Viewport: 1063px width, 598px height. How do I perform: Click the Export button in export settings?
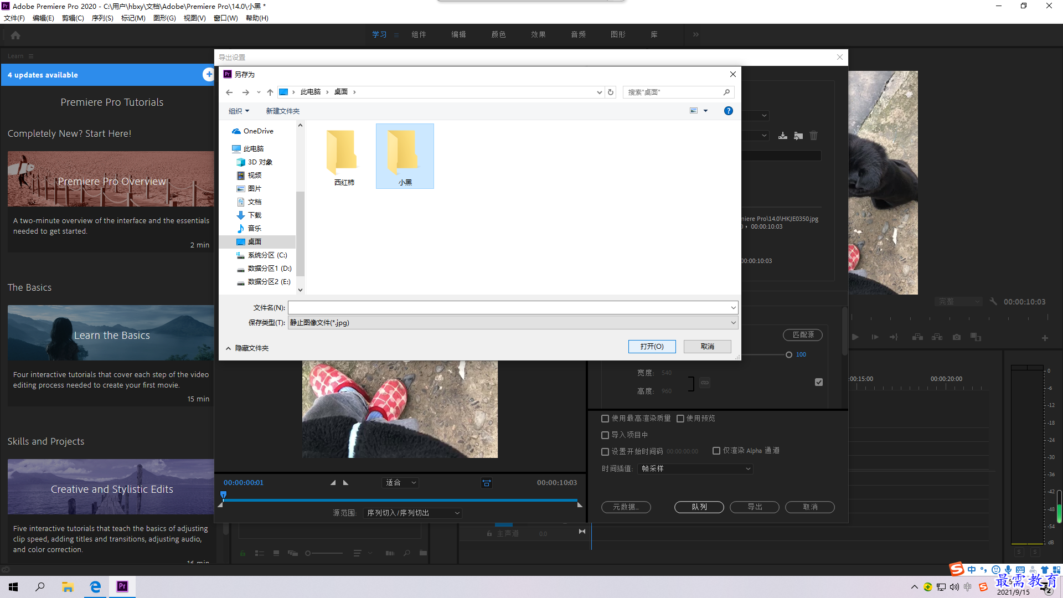[x=755, y=507]
